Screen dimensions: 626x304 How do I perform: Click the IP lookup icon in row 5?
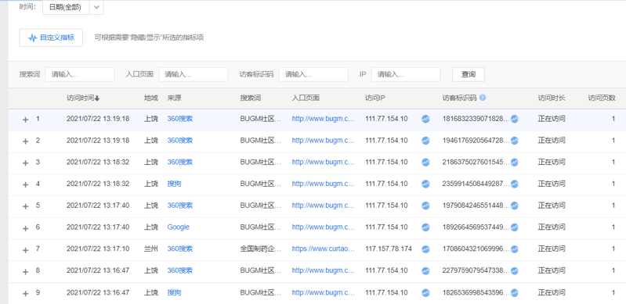[x=425, y=206]
